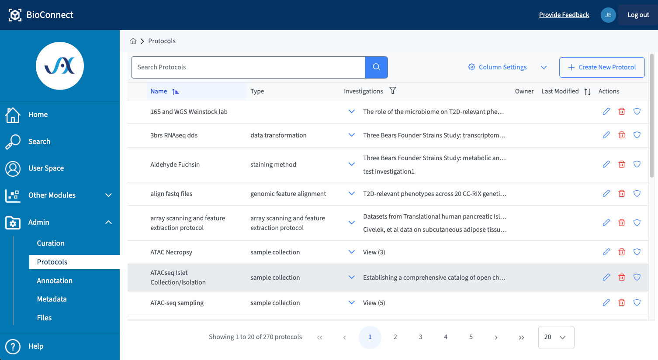Click the JE user avatar
658x360 pixels.
point(608,14)
